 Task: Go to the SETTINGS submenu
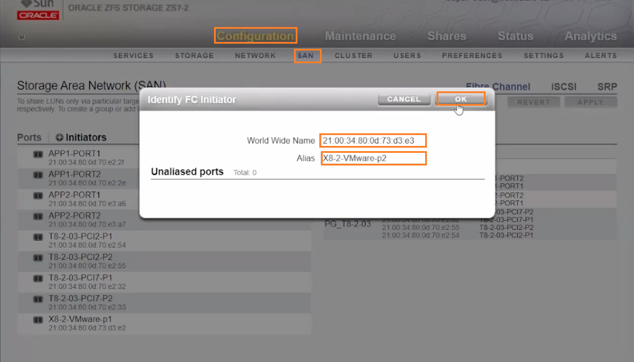coord(544,56)
